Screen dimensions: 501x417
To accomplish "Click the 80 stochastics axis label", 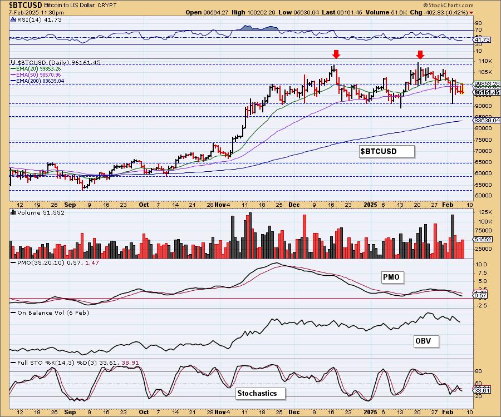I will [479, 371].
